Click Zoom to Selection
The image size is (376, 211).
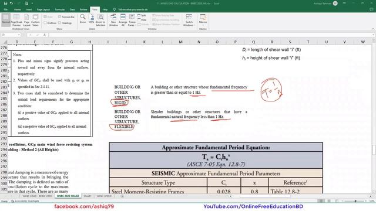pos(100,20)
